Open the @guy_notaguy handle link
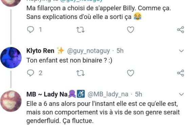 pyautogui.click(x=88, y=51)
